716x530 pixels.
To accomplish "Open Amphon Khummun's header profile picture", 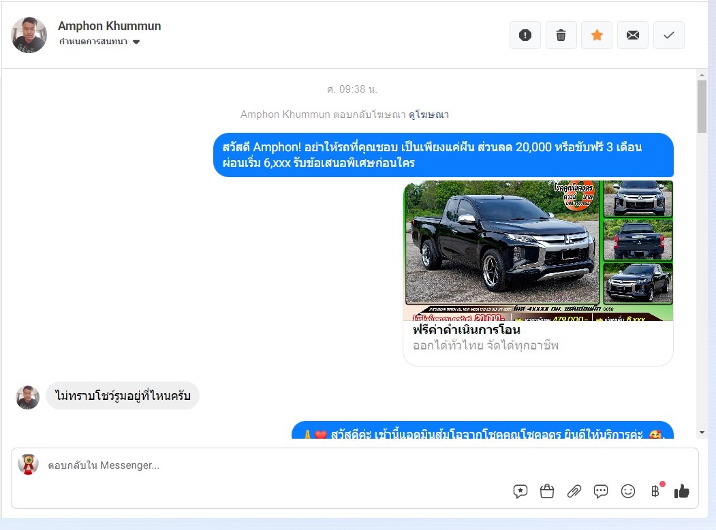I will (29, 35).
